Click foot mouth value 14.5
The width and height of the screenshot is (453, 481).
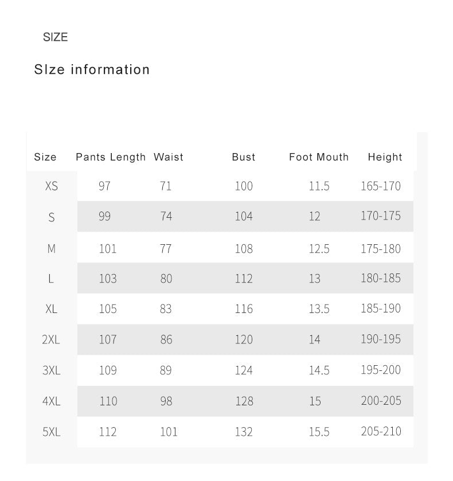point(319,370)
